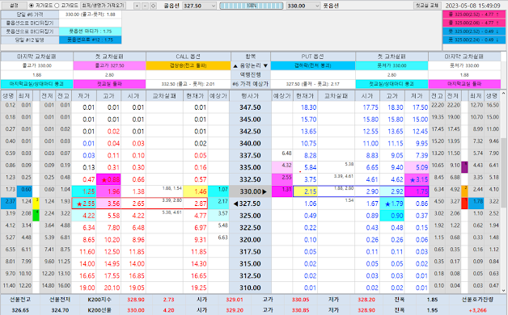
Task: Click the scrollbar down arrow of the table
Action: pos(503,291)
